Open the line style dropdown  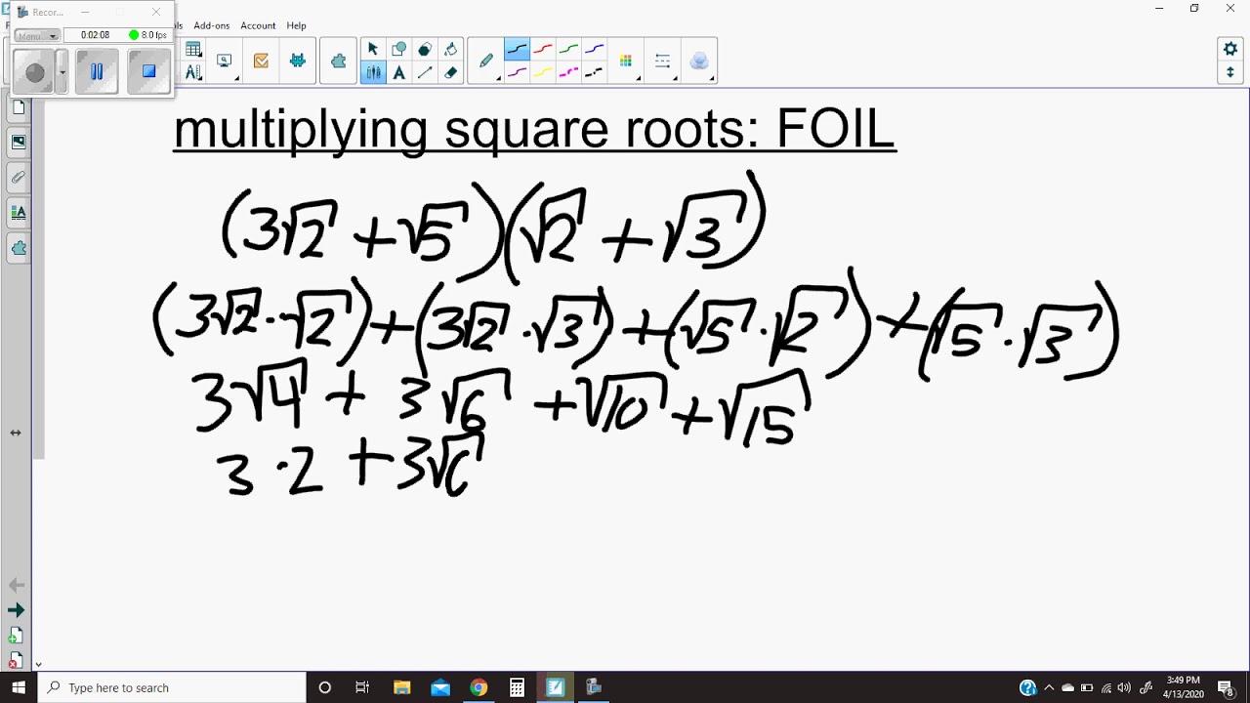click(663, 61)
